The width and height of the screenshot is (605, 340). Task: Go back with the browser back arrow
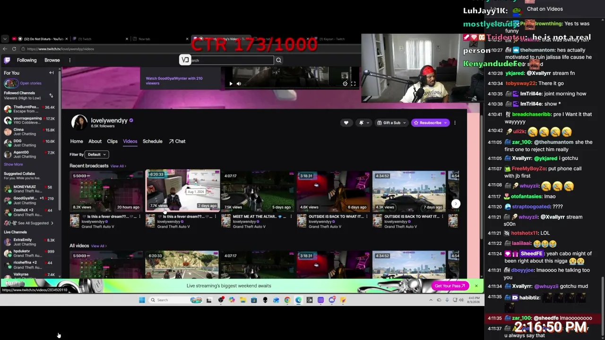(x=5, y=49)
